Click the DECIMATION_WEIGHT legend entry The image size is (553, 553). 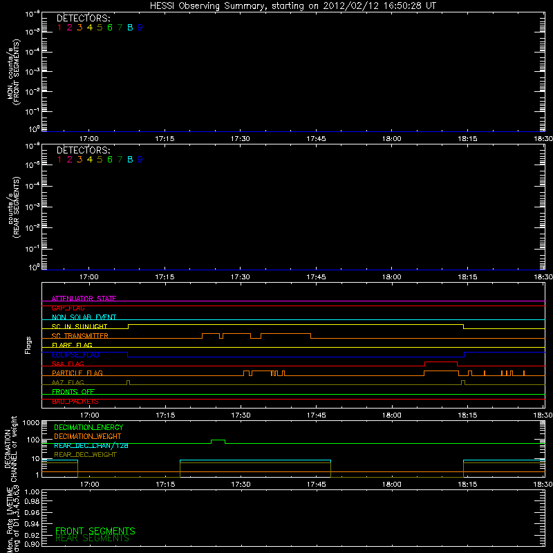88,437
